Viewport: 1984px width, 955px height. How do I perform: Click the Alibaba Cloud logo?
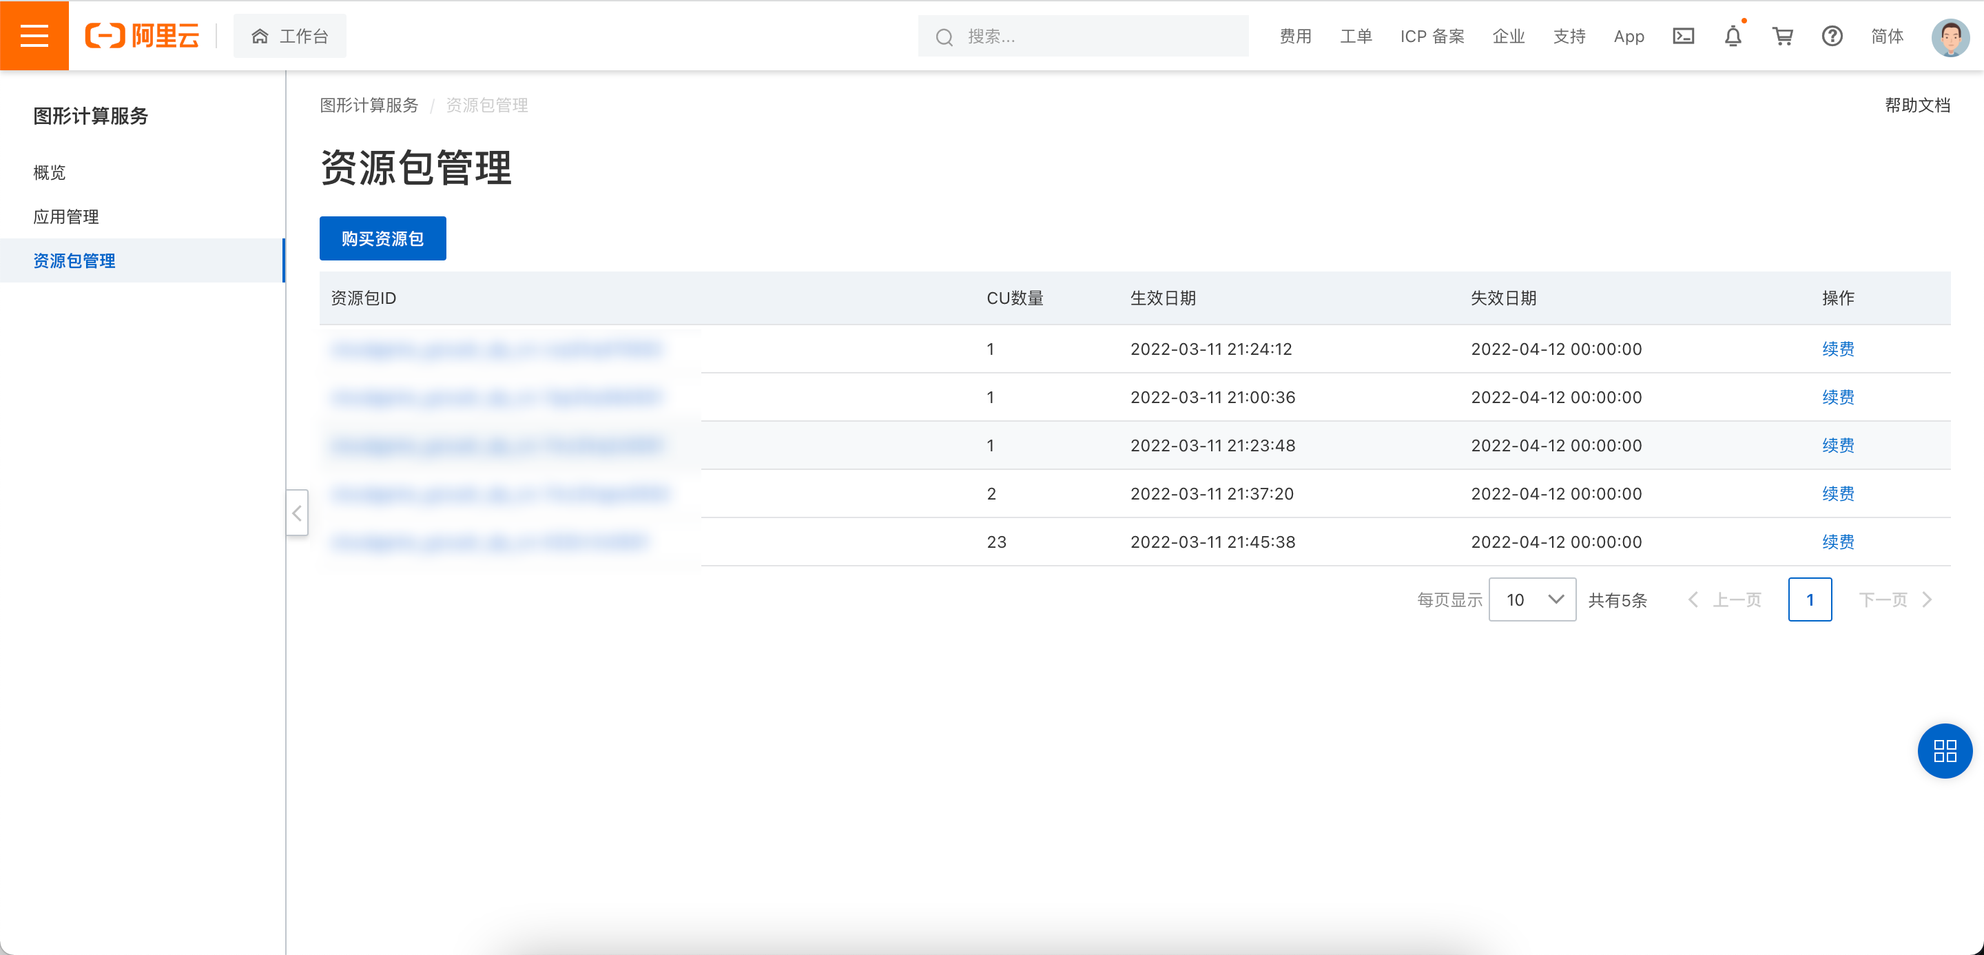[142, 35]
